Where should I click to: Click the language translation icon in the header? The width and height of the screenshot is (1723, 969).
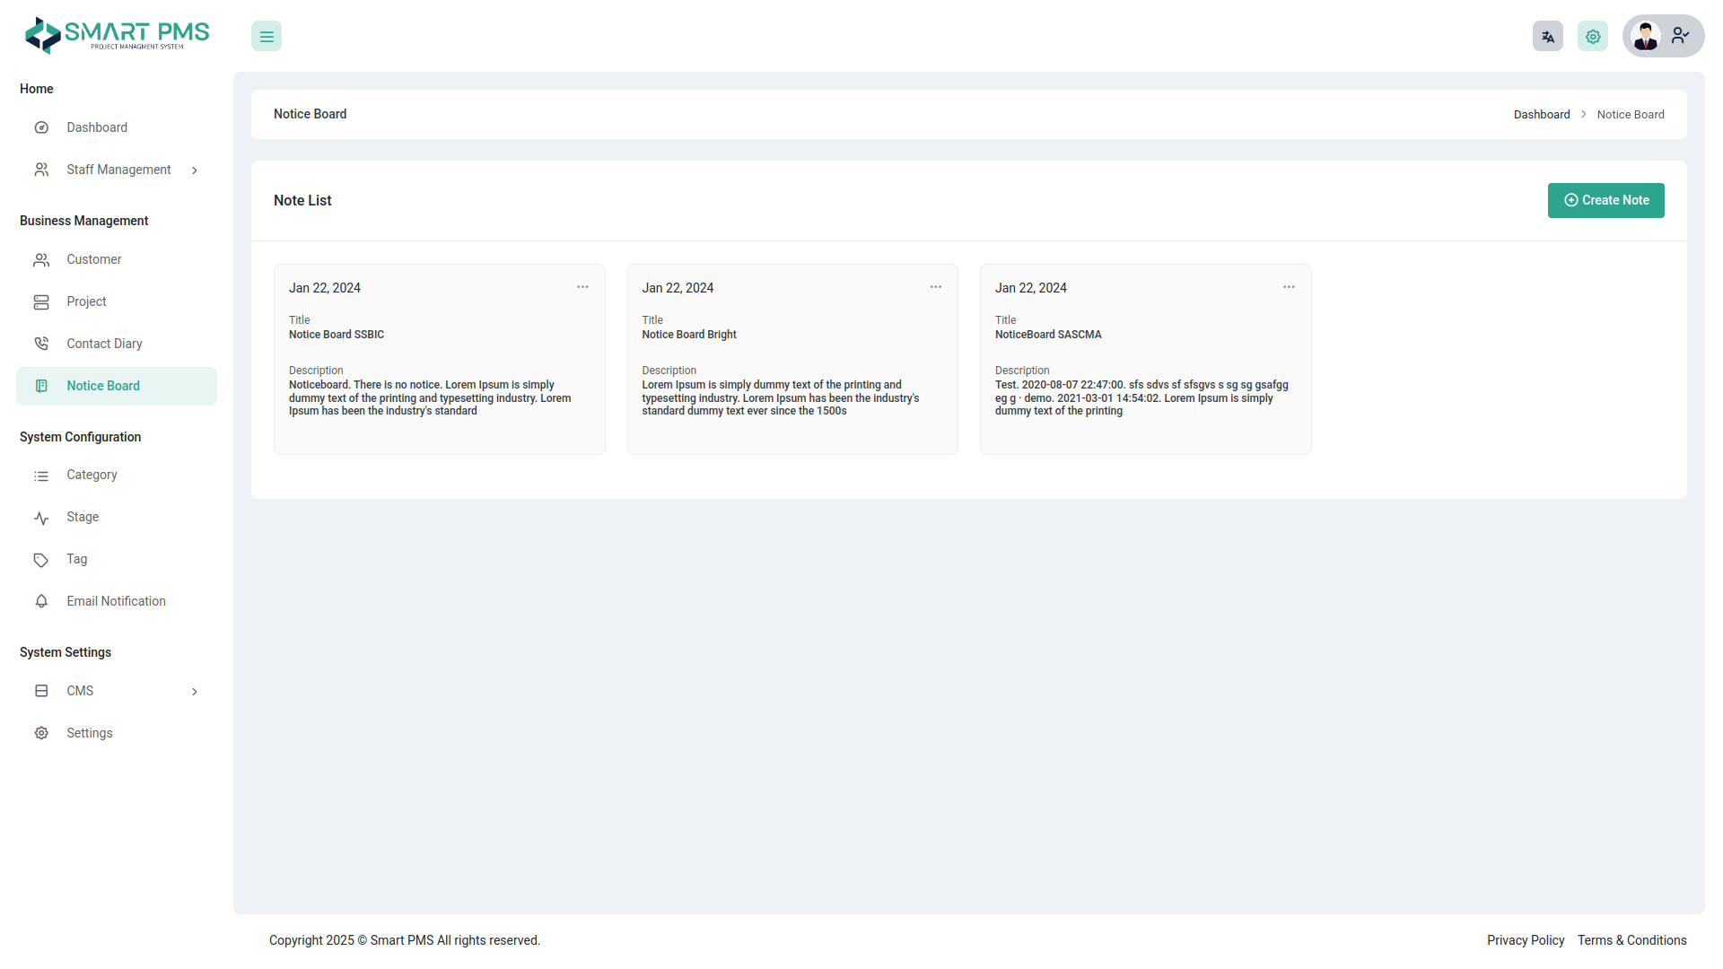point(1547,36)
